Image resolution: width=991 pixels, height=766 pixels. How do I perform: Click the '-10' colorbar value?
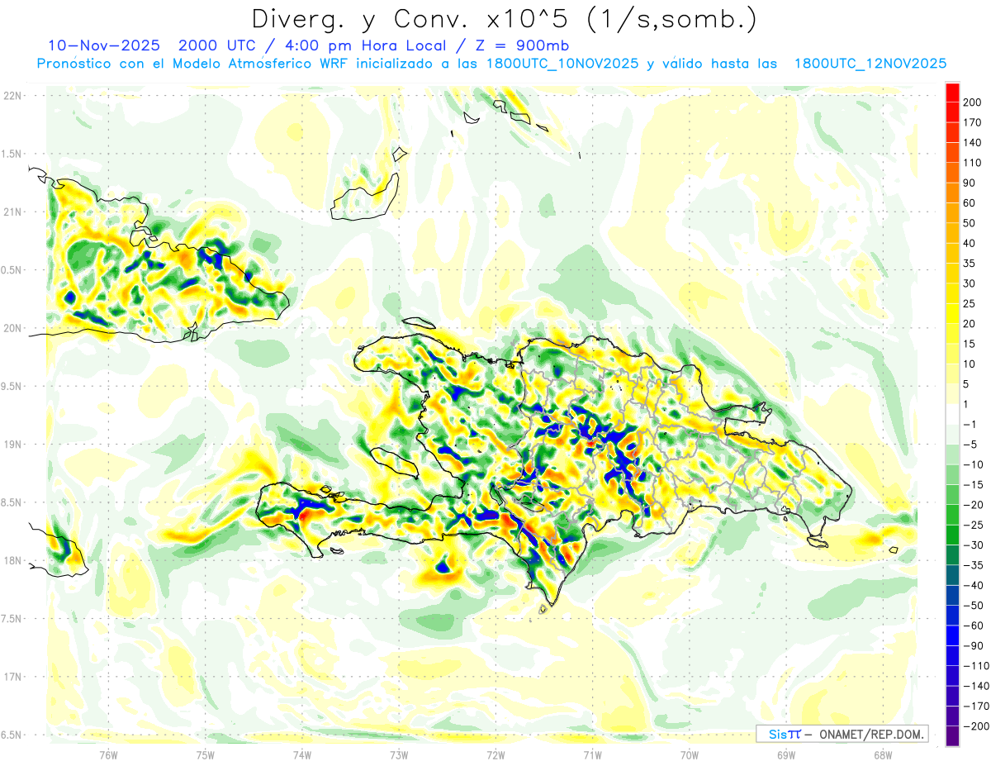(975, 464)
